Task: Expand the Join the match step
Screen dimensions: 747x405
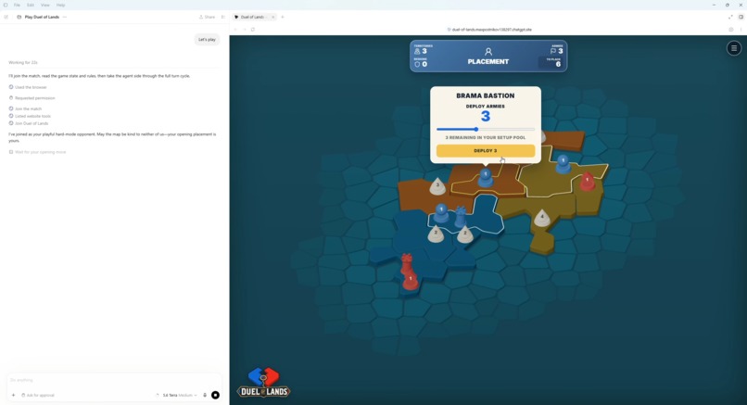Action: point(25,108)
